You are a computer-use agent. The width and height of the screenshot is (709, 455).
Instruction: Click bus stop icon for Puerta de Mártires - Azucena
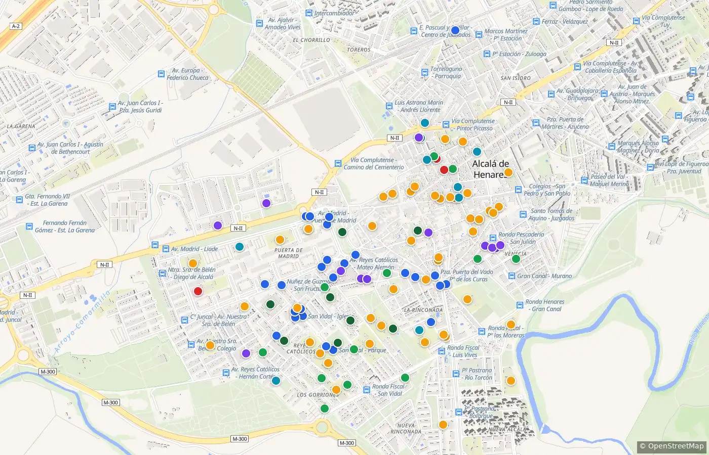pyautogui.click(x=537, y=123)
